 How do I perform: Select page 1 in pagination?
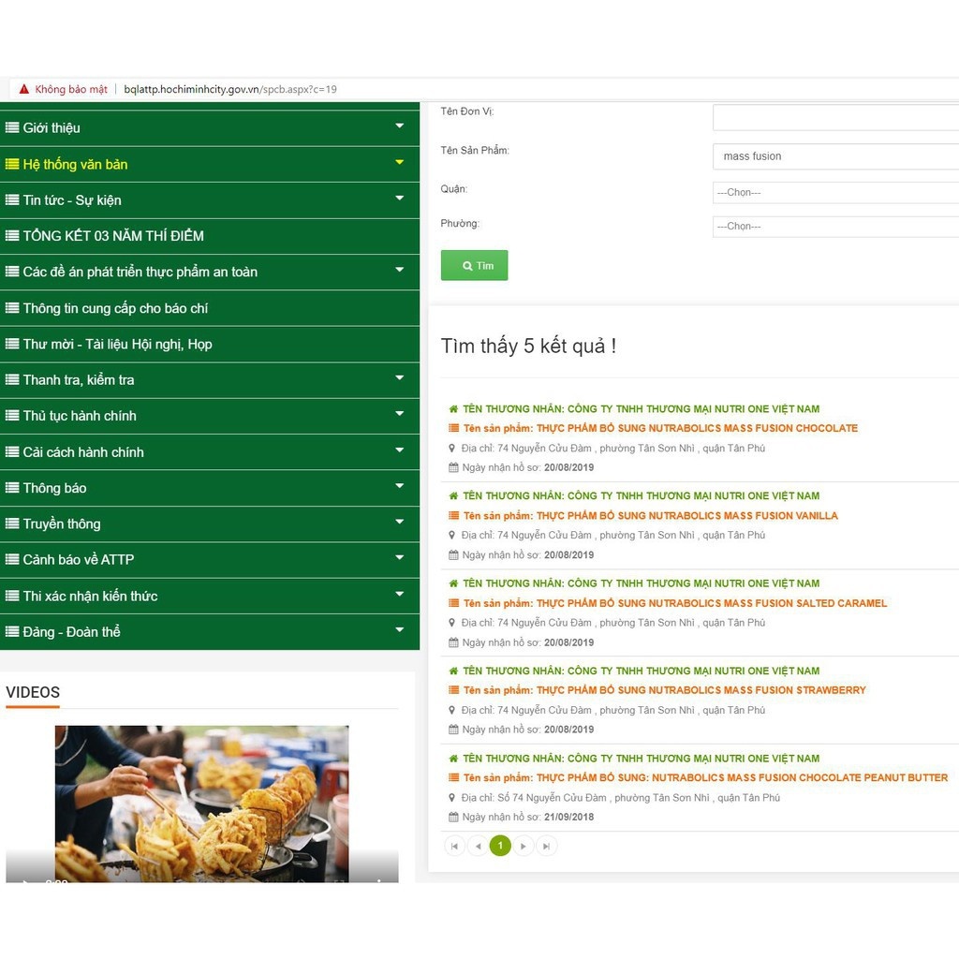500,846
